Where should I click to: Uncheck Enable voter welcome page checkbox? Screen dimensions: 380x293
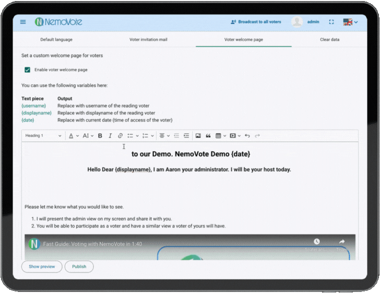(28, 70)
